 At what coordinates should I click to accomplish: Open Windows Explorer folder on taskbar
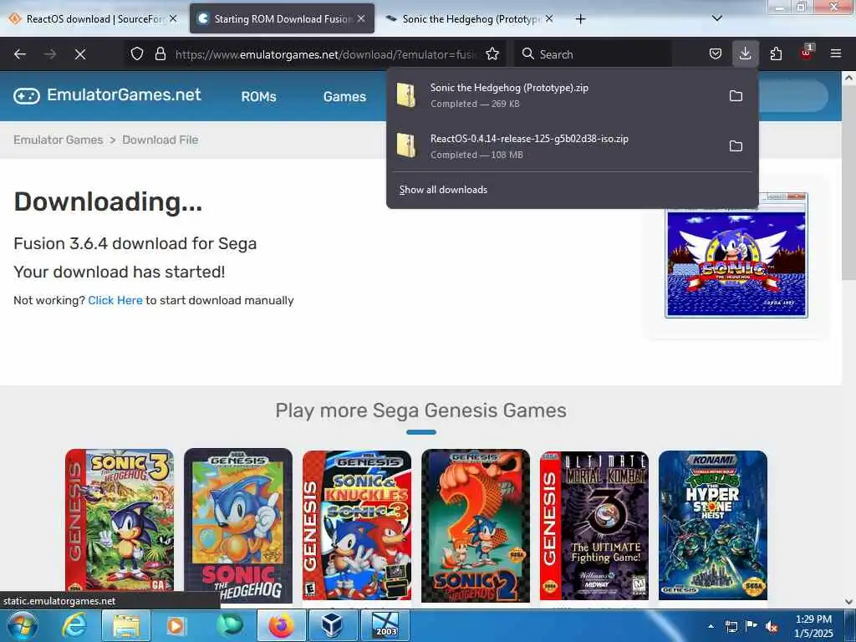126,625
